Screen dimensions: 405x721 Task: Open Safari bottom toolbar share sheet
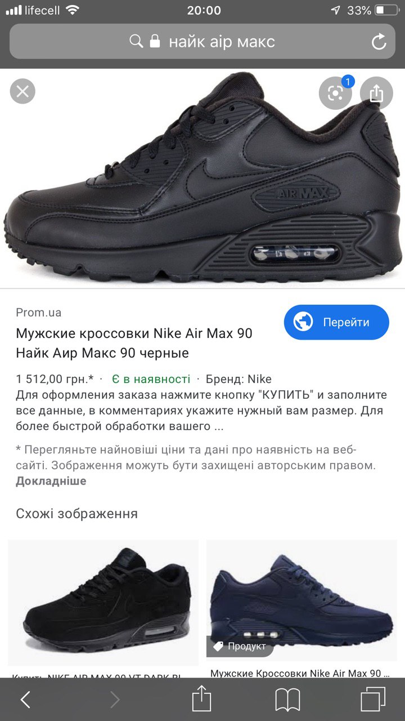pos(201,699)
